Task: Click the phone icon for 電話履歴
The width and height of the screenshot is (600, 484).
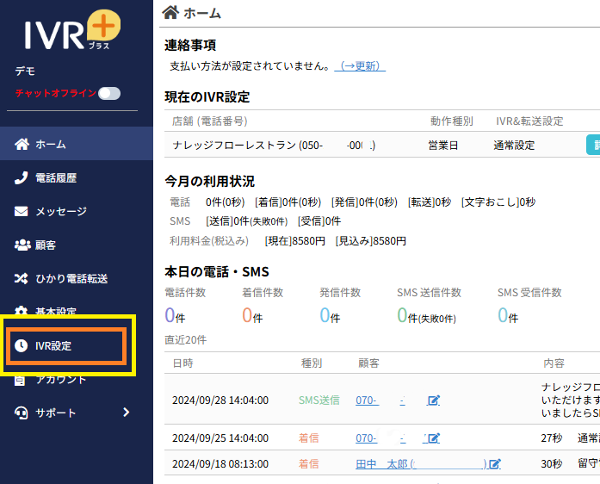Action: pos(22,178)
